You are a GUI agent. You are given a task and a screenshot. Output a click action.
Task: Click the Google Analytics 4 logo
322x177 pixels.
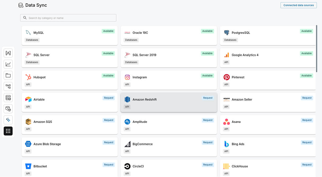(x=226, y=55)
